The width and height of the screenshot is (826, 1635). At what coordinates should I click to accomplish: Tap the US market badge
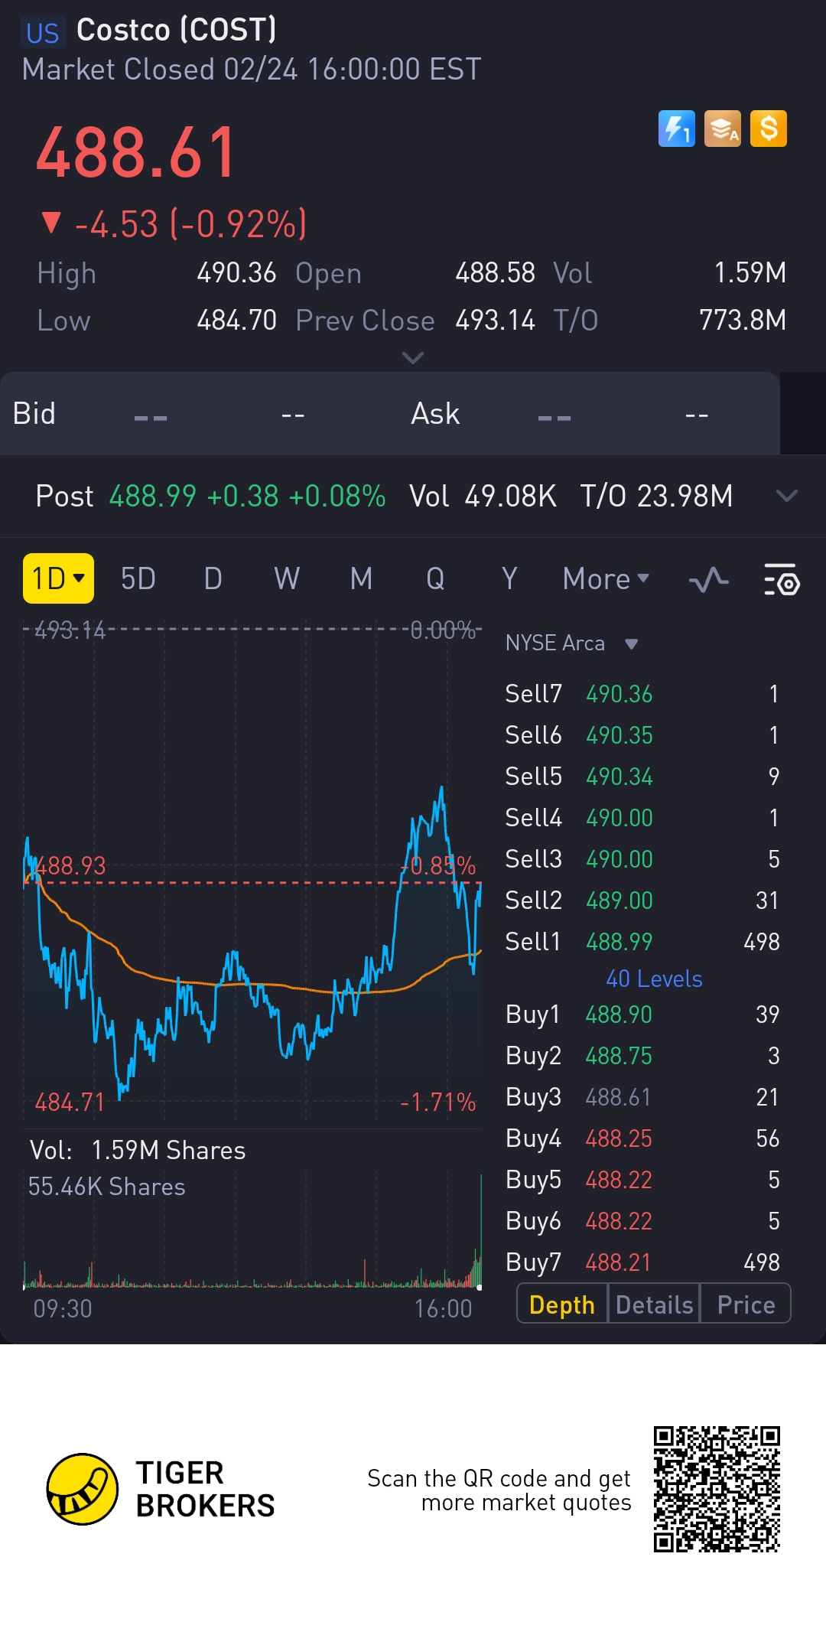tap(42, 33)
